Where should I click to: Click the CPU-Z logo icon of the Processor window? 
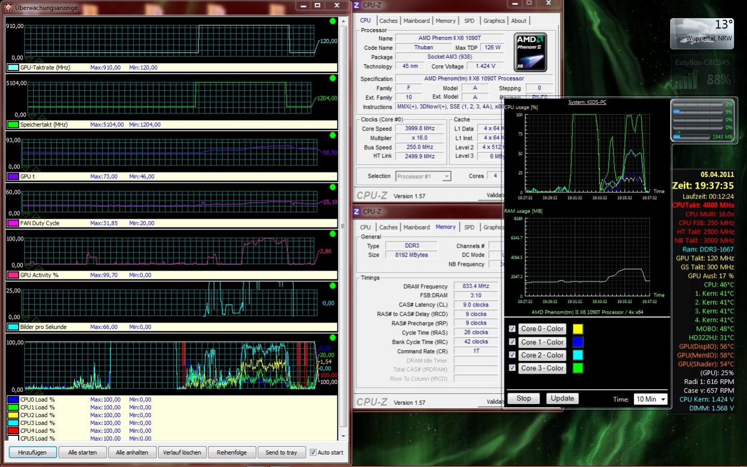pyautogui.click(x=357, y=5)
